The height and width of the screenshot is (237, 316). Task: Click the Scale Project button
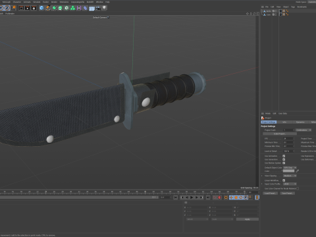tap(280, 134)
